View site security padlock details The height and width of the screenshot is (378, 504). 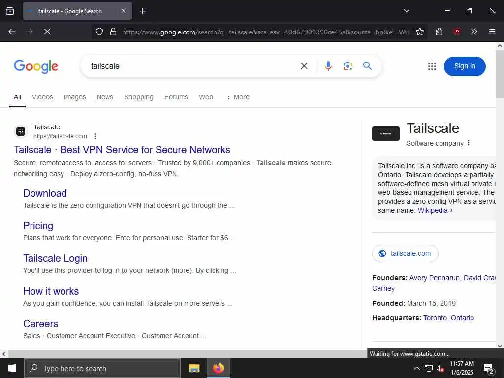pos(113,31)
